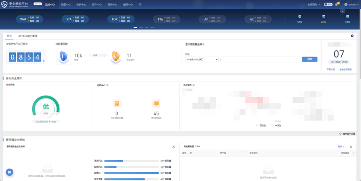The width and height of the screenshot is (361, 181).
Task: Click progress bar showing 66个服务器
Action: tap(131, 173)
